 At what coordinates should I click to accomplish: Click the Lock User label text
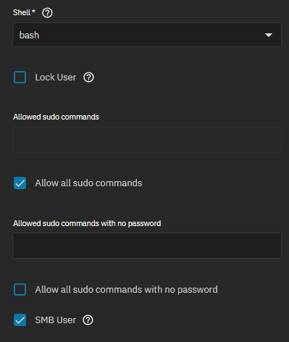pyautogui.click(x=56, y=78)
